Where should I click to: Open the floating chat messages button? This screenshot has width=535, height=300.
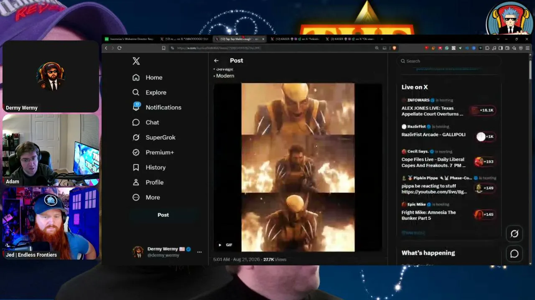pyautogui.click(x=515, y=254)
